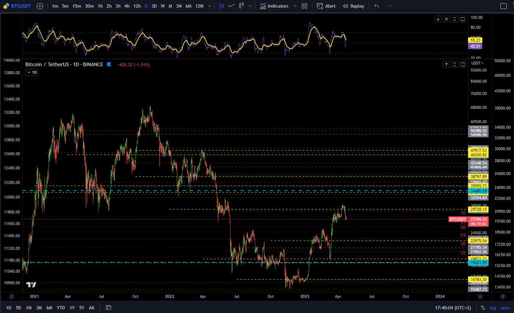The width and height of the screenshot is (514, 313).
Task: Click the blue flag icon beside BINANCE
Action: [x=109, y=64]
